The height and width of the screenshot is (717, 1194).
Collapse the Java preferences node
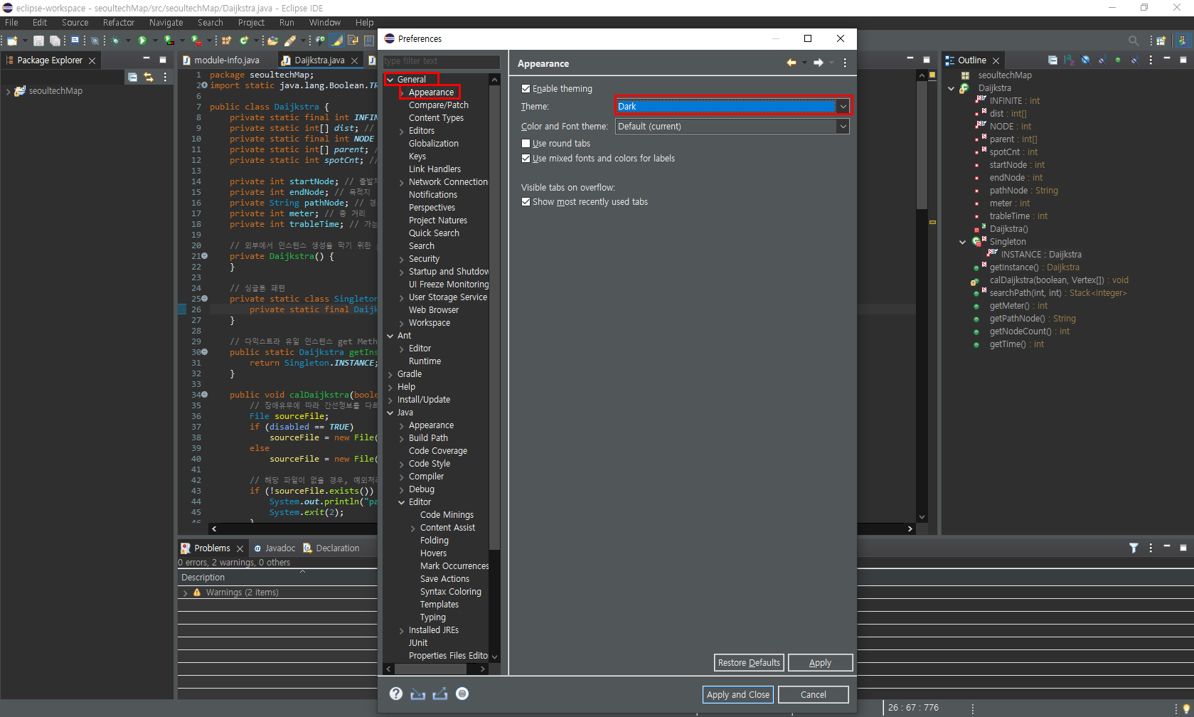[390, 413]
